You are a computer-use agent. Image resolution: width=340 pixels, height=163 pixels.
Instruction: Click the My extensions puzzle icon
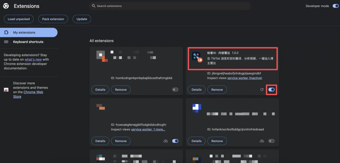click(x=6, y=33)
